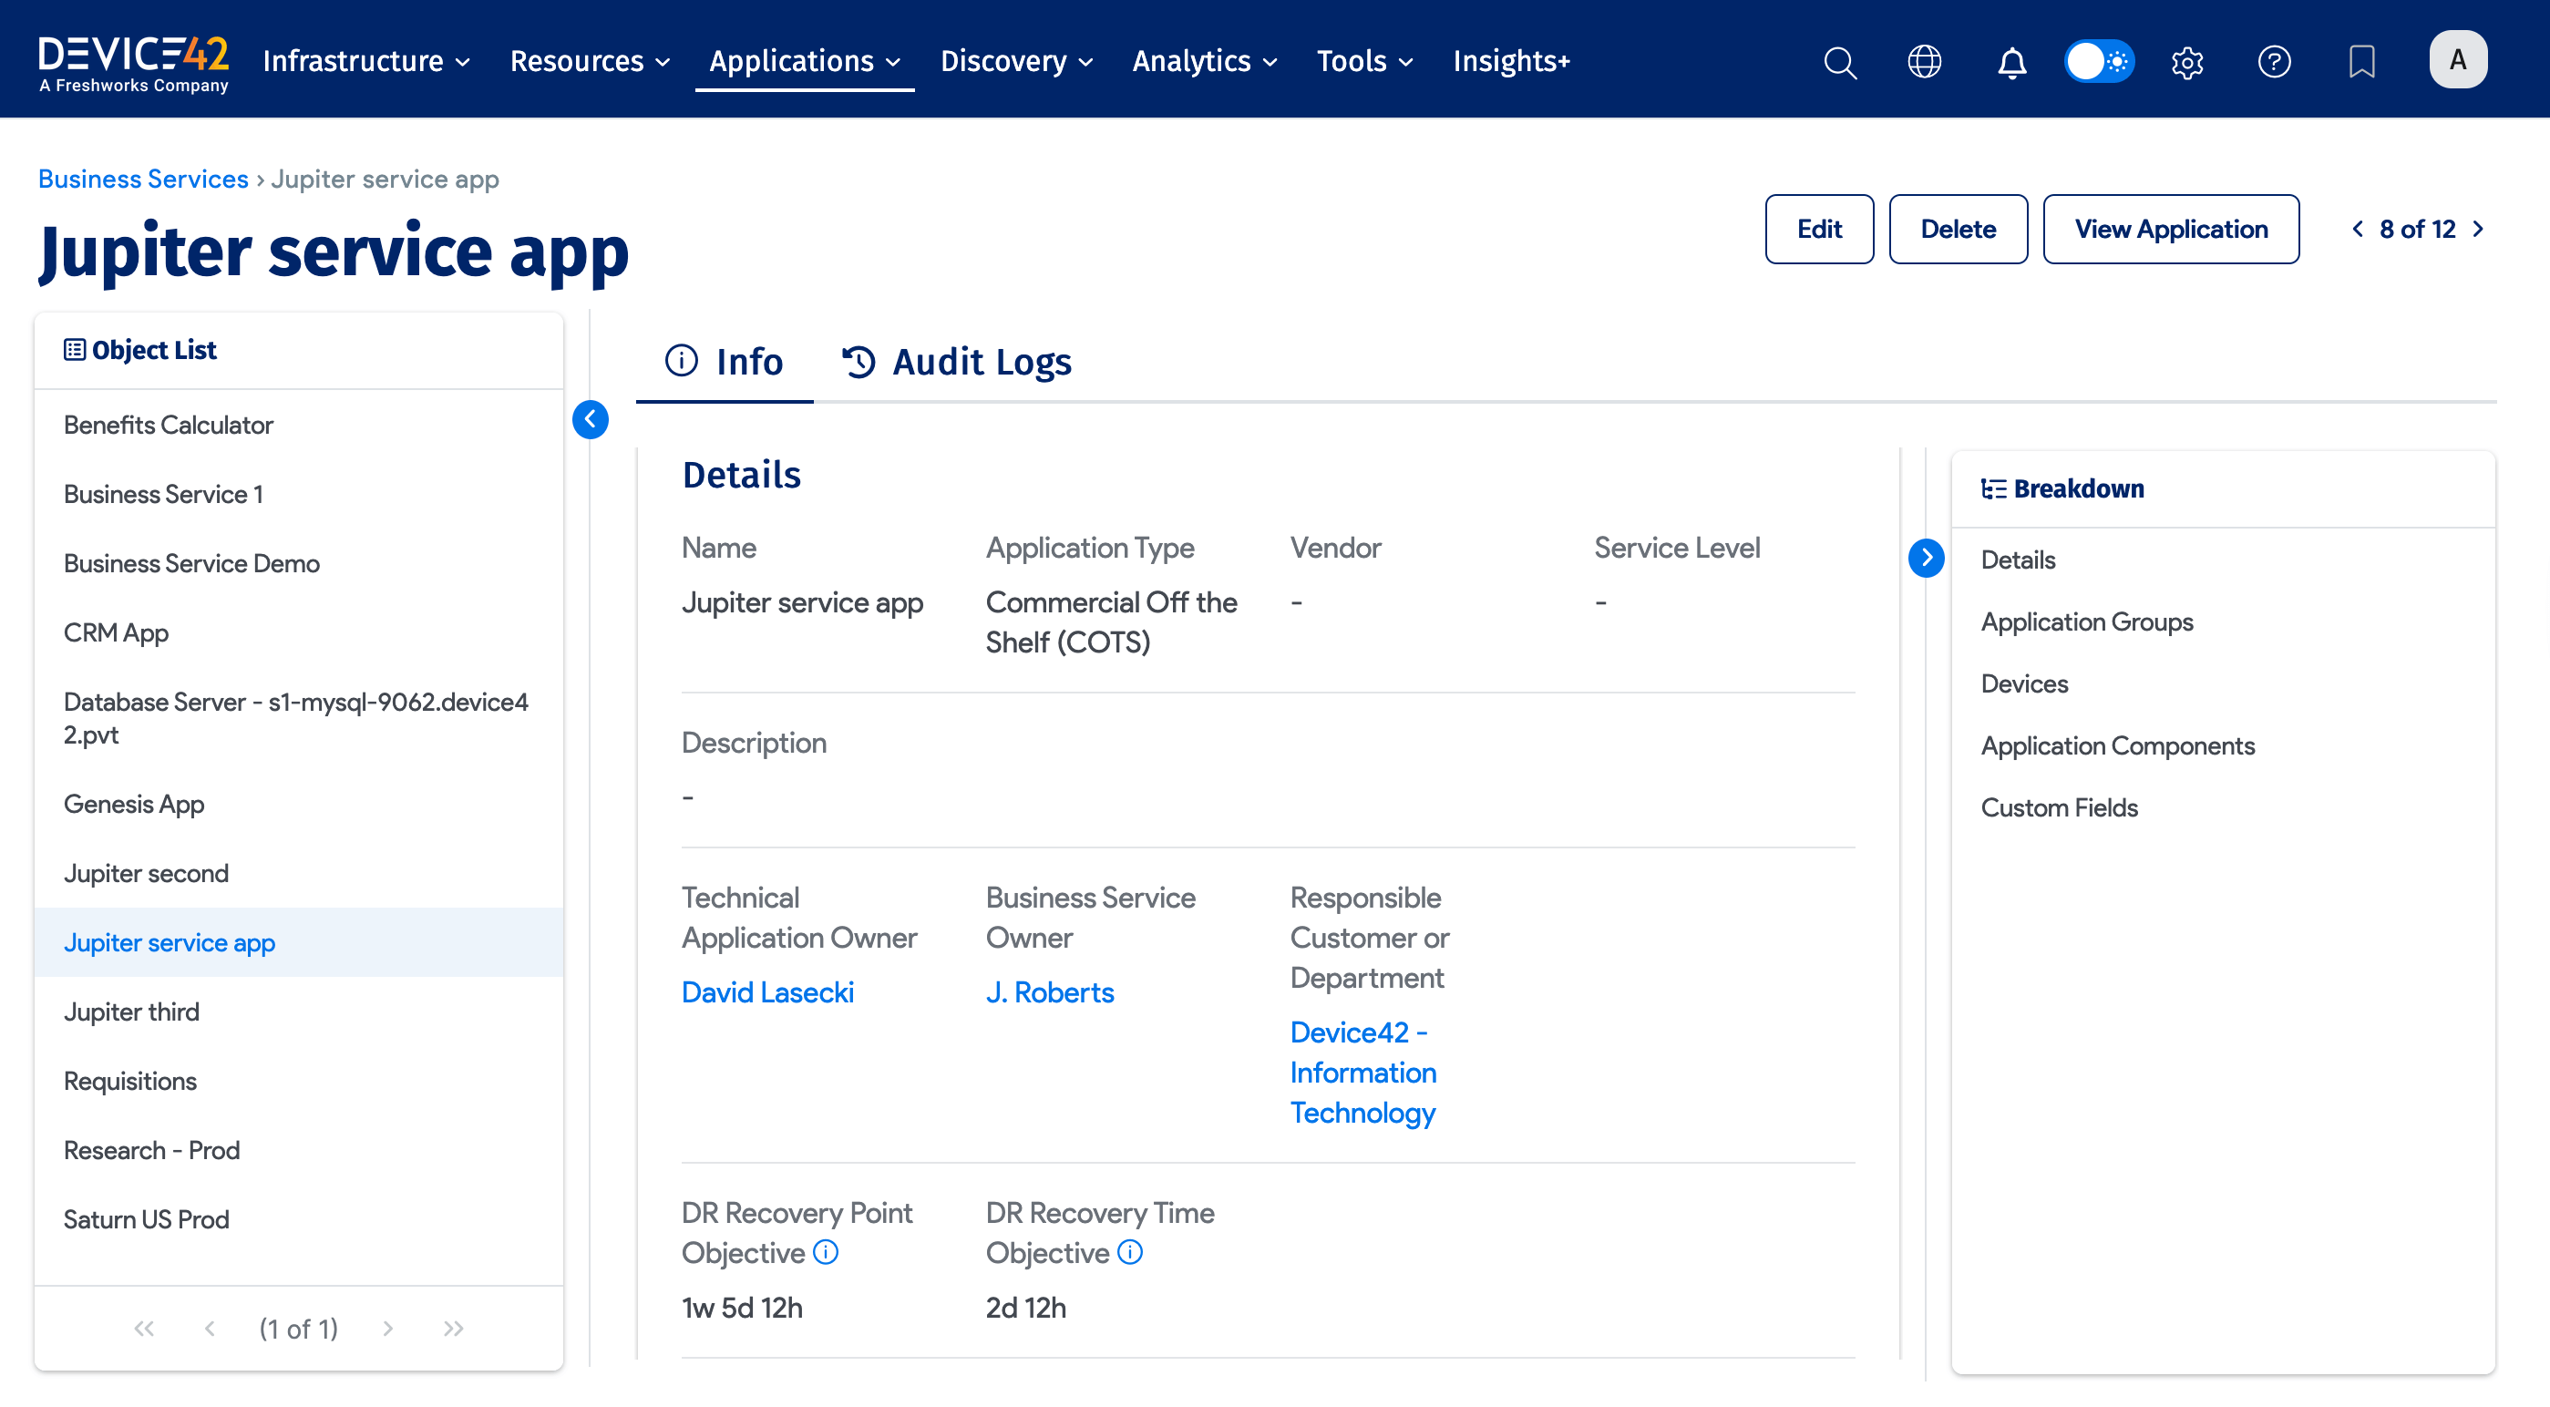
Task: Click the View Application button
Action: (x=2170, y=229)
